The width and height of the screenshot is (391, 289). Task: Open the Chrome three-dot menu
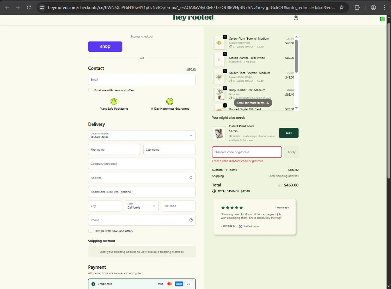[384, 8]
